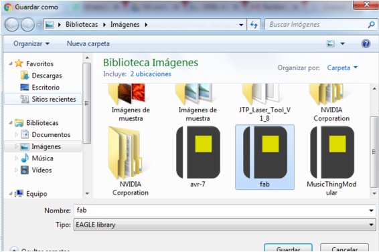Click the Biblioteca Imágenes heading text
Viewport: 379px width, 252px height.
[151, 63]
